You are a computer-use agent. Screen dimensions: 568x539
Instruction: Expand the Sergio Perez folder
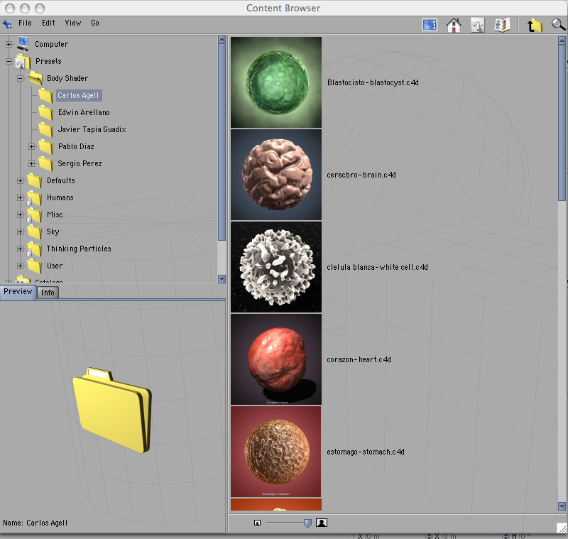tap(31, 164)
